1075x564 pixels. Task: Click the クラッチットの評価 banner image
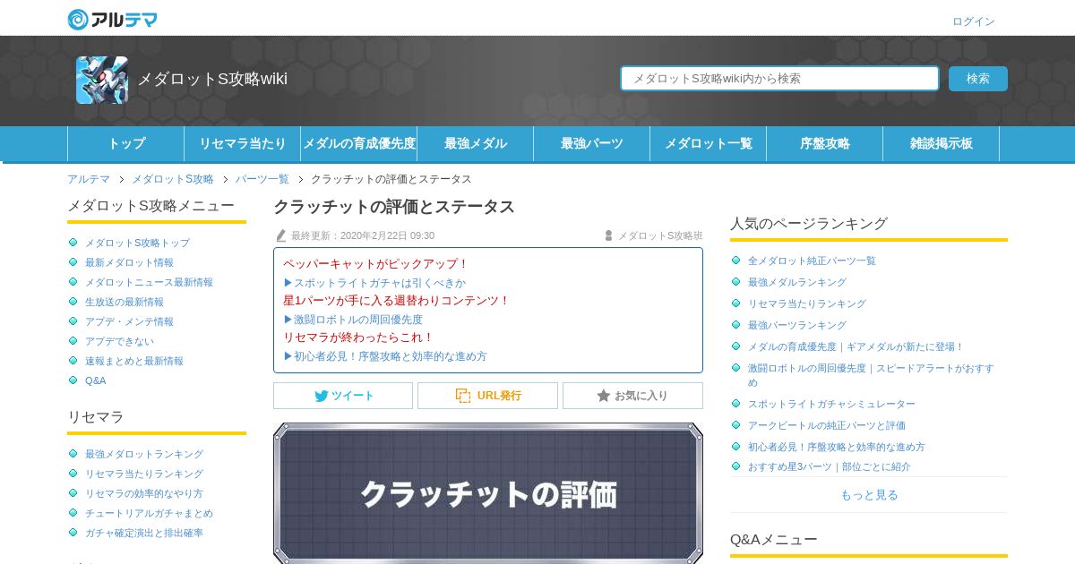click(x=488, y=493)
